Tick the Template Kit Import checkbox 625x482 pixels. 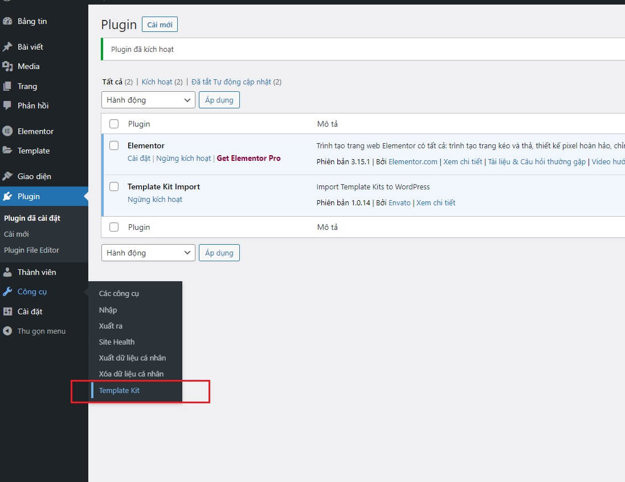(x=114, y=187)
